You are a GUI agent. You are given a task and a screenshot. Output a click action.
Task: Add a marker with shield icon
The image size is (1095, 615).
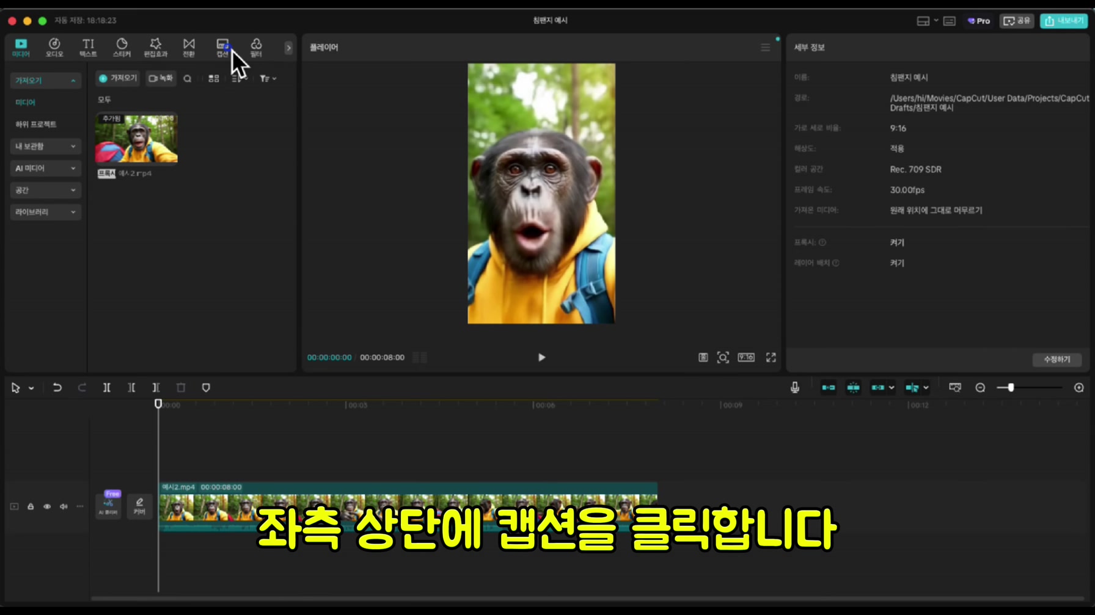coord(206,388)
